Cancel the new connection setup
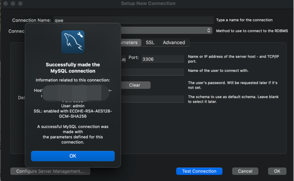This screenshot has width=294, height=181. click(x=245, y=171)
